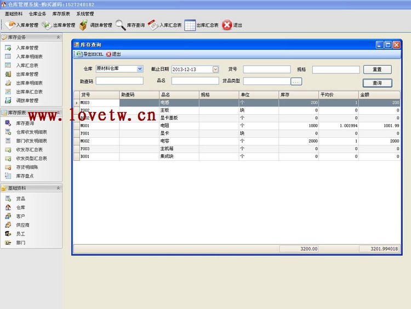
Task: Open 仓库 icon in 基础资料 panel
Action: pyautogui.click(x=8, y=207)
